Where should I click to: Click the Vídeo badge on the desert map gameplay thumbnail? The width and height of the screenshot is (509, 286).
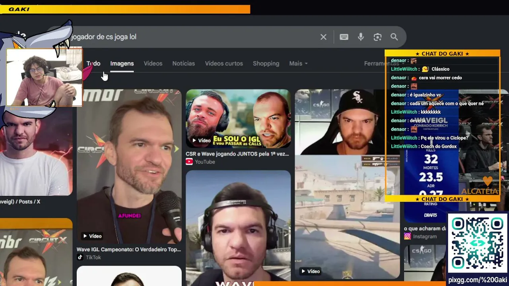click(x=310, y=271)
